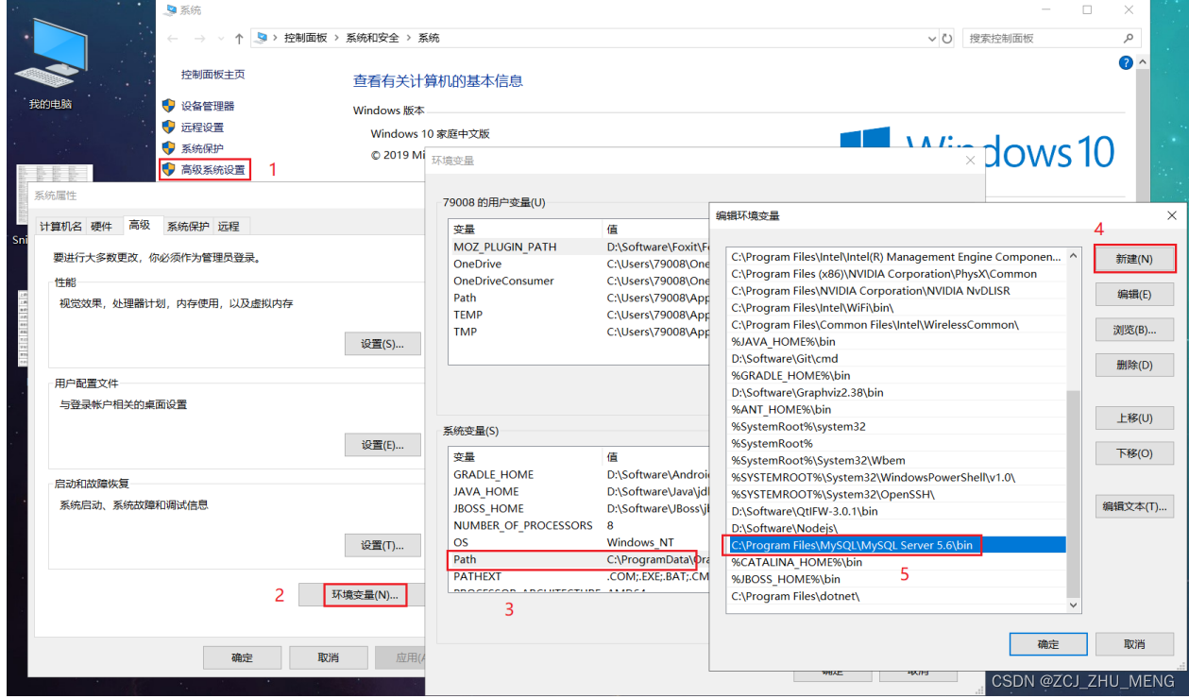Screen dimensions: 1189x699
Task: Click 变量 column header in user variables
Action: [525, 229]
